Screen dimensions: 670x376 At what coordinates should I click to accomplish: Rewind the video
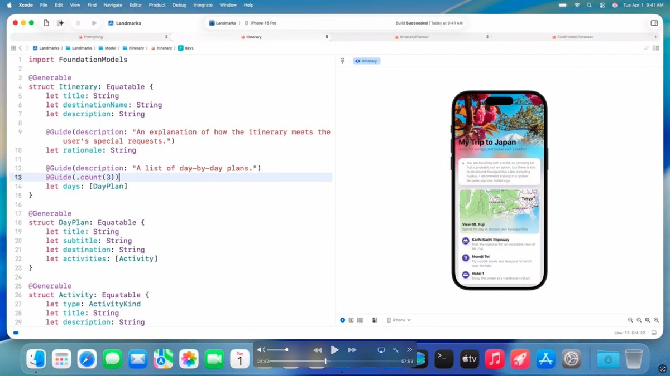click(318, 350)
